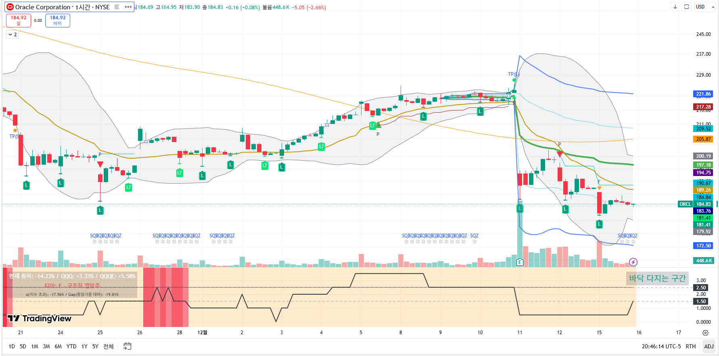This screenshot has width=719, height=356.
Task: Click the 197.18 green price label
Action: (x=703, y=165)
